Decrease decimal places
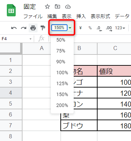Image resolution: width=131 pixels, height=141 pixels. point(99,29)
